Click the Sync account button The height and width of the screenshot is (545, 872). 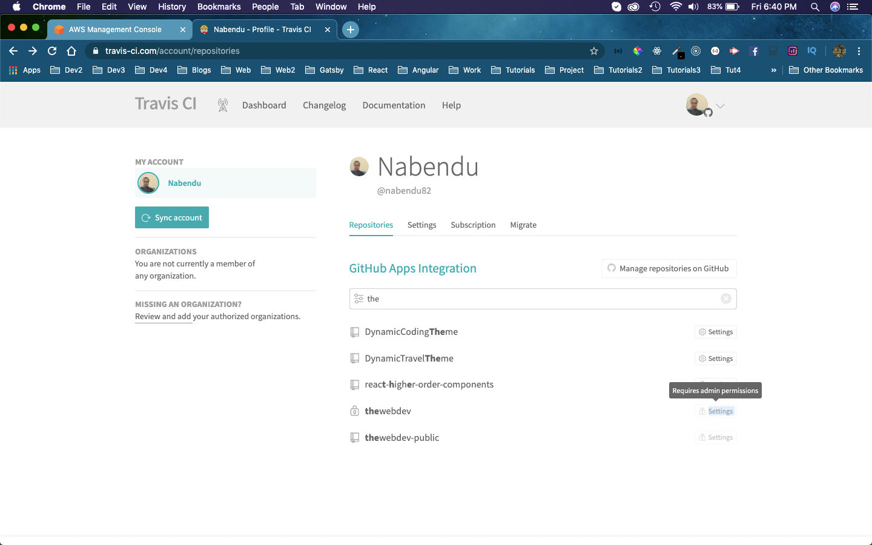(172, 217)
